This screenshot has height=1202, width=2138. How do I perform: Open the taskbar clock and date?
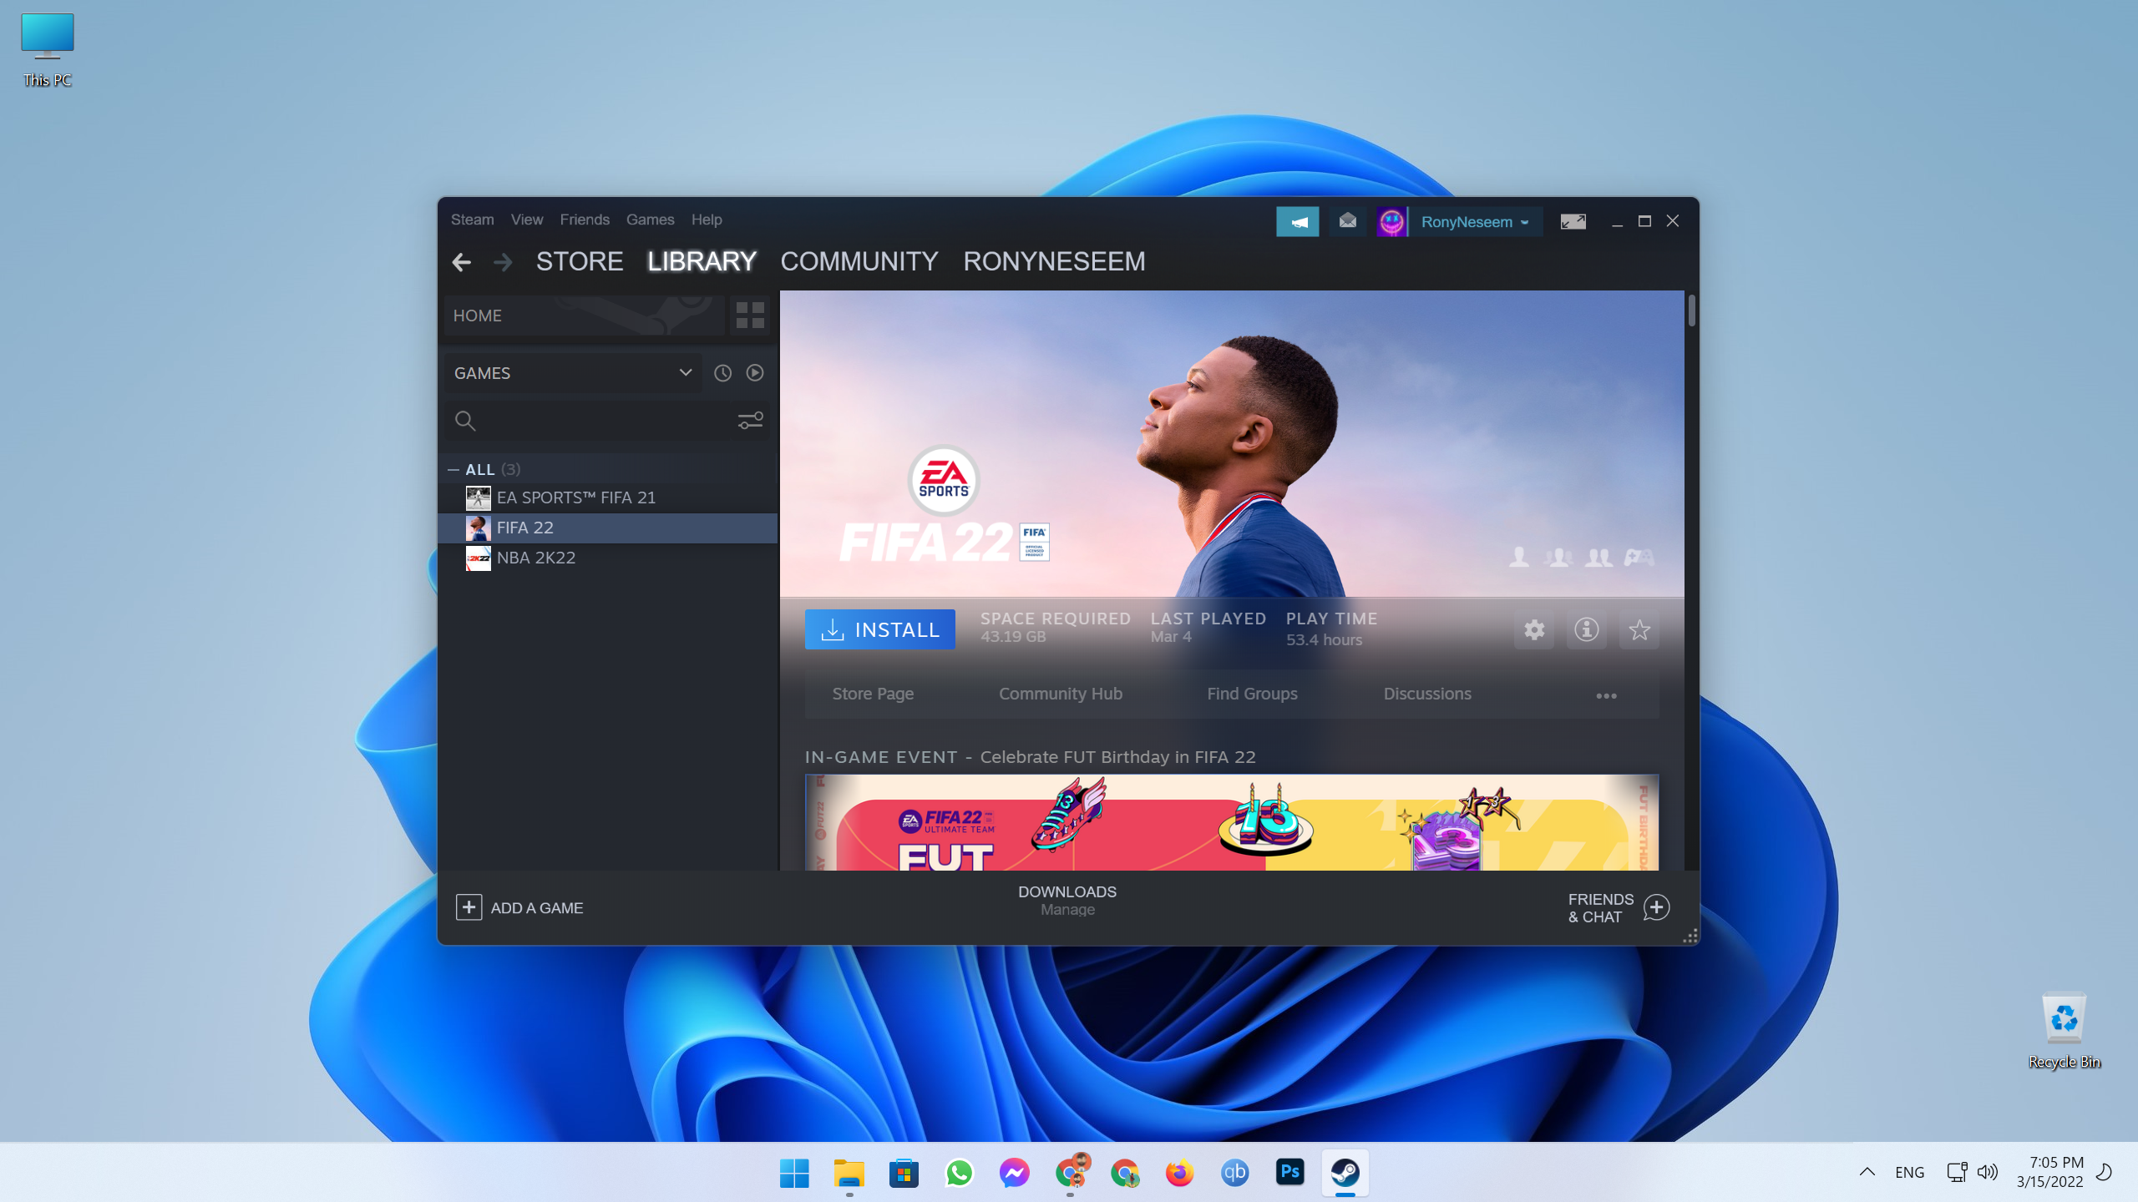(2050, 1172)
